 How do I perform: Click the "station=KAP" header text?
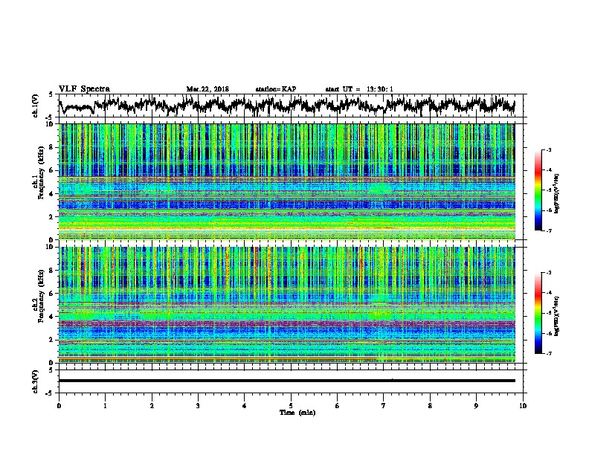coord(276,89)
